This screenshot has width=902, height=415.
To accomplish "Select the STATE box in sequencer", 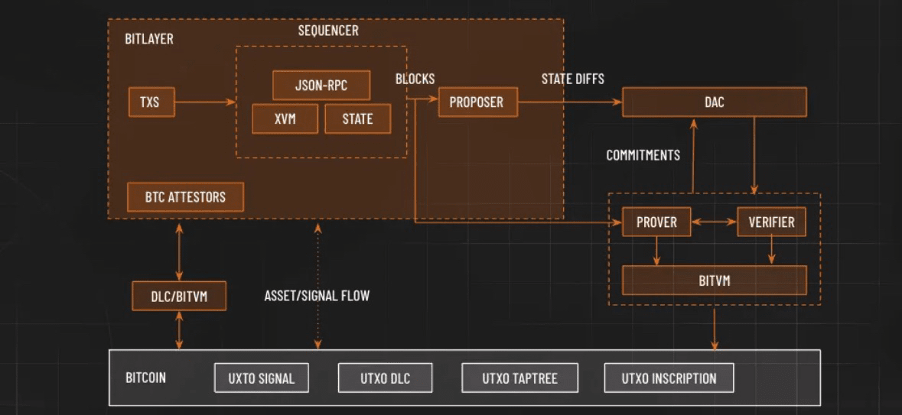I will (x=357, y=119).
